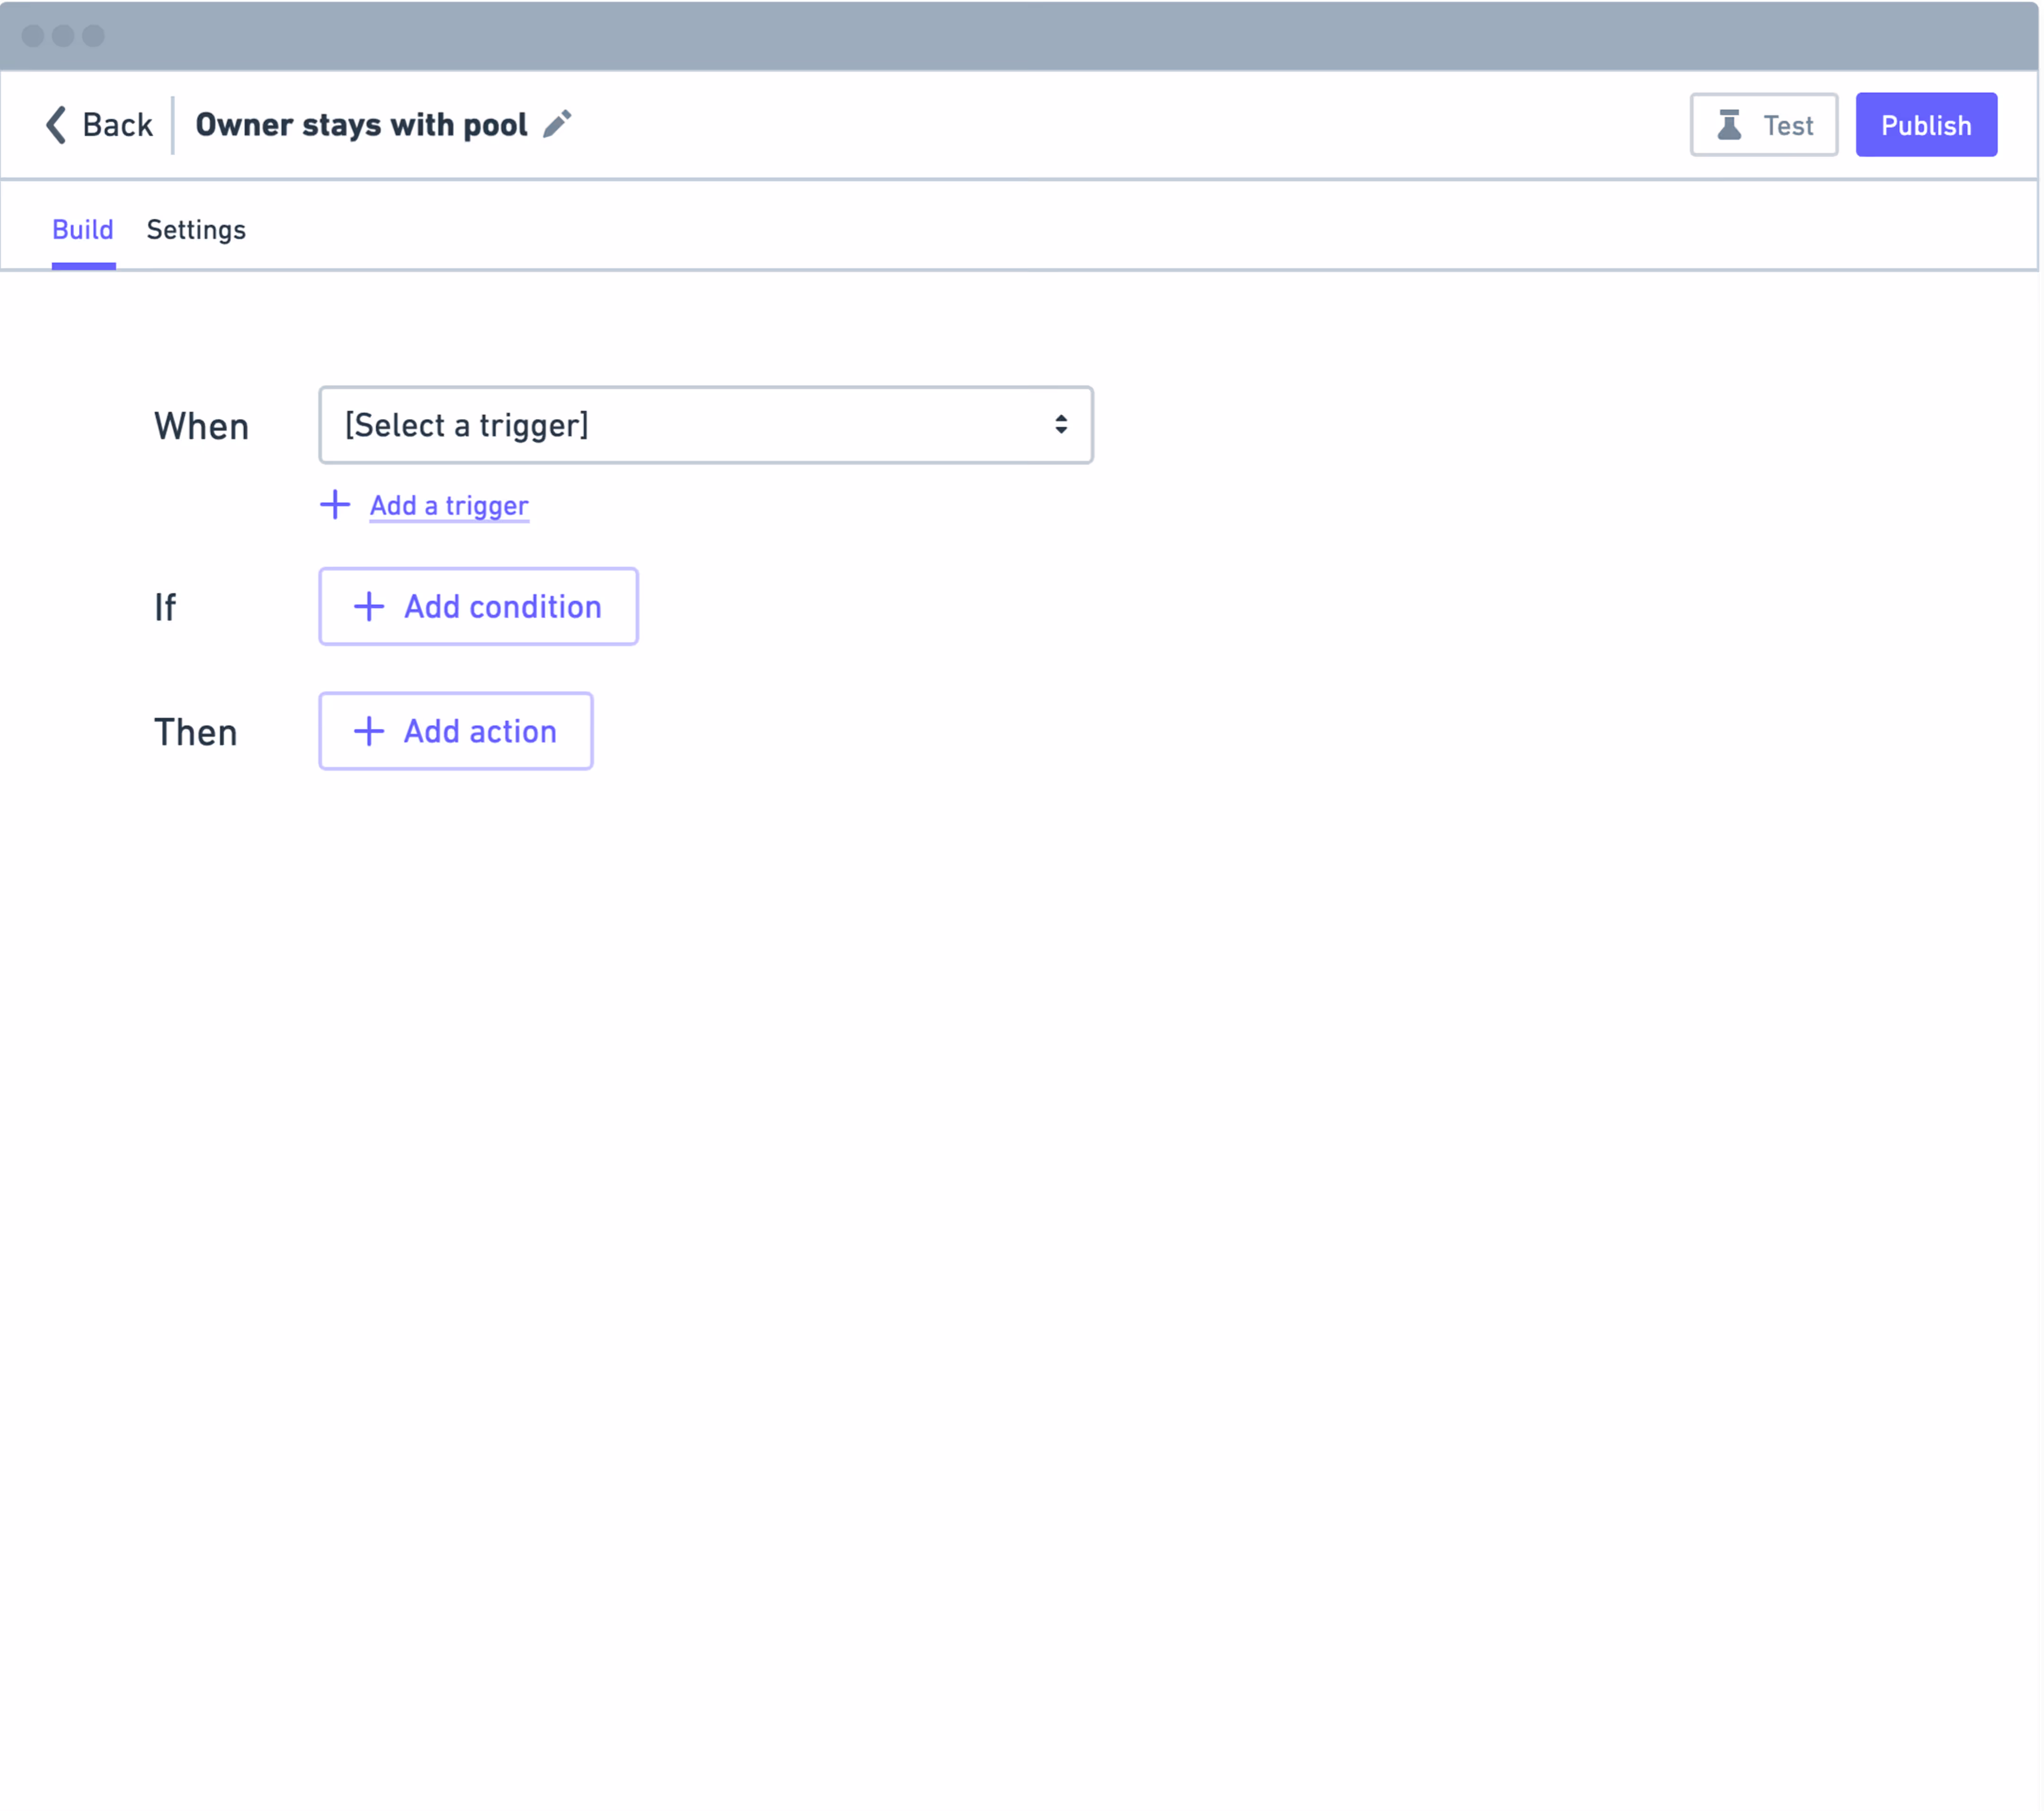This screenshot has height=1811, width=2044.
Task: Click the flask icon in the Test button
Action: point(1729,125)
